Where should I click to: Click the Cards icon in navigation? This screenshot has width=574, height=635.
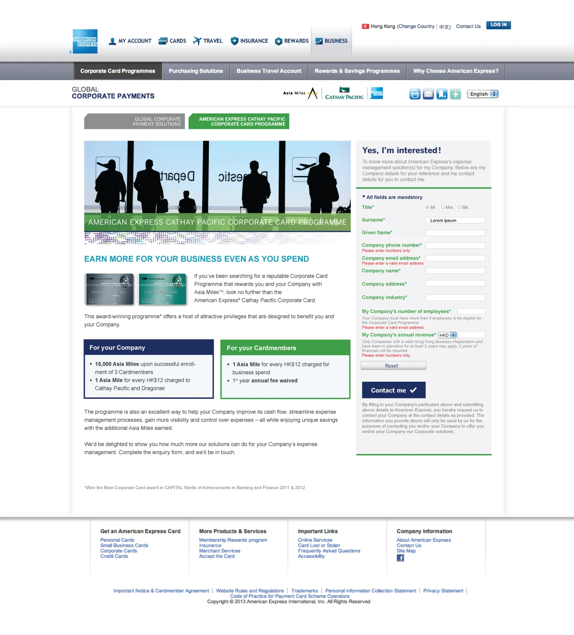click(x=162, y=41)
